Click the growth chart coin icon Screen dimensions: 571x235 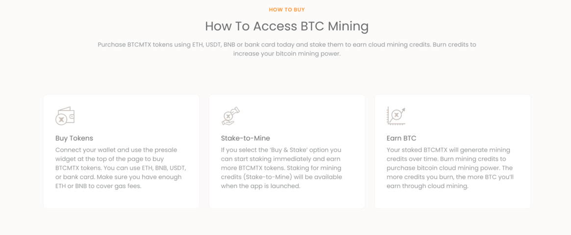click(x=396, y=116)
